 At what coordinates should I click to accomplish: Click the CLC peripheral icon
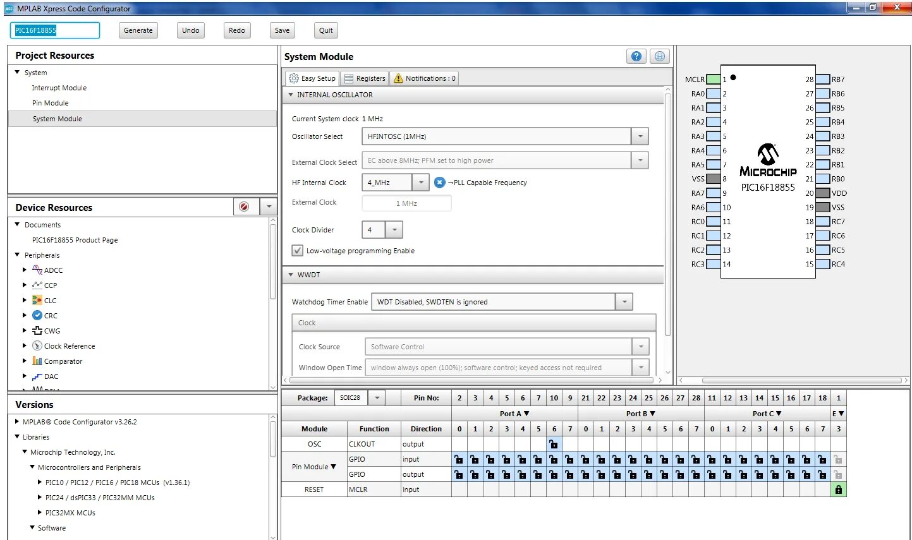37,300
